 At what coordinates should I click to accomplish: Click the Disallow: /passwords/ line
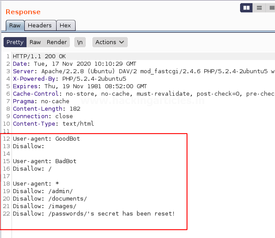[x=94, y=214]
